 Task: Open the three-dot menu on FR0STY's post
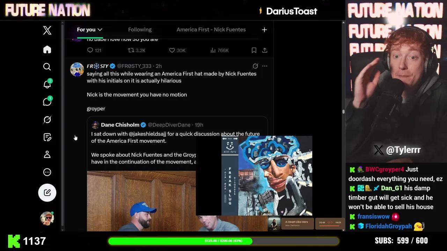pos(265,66)
